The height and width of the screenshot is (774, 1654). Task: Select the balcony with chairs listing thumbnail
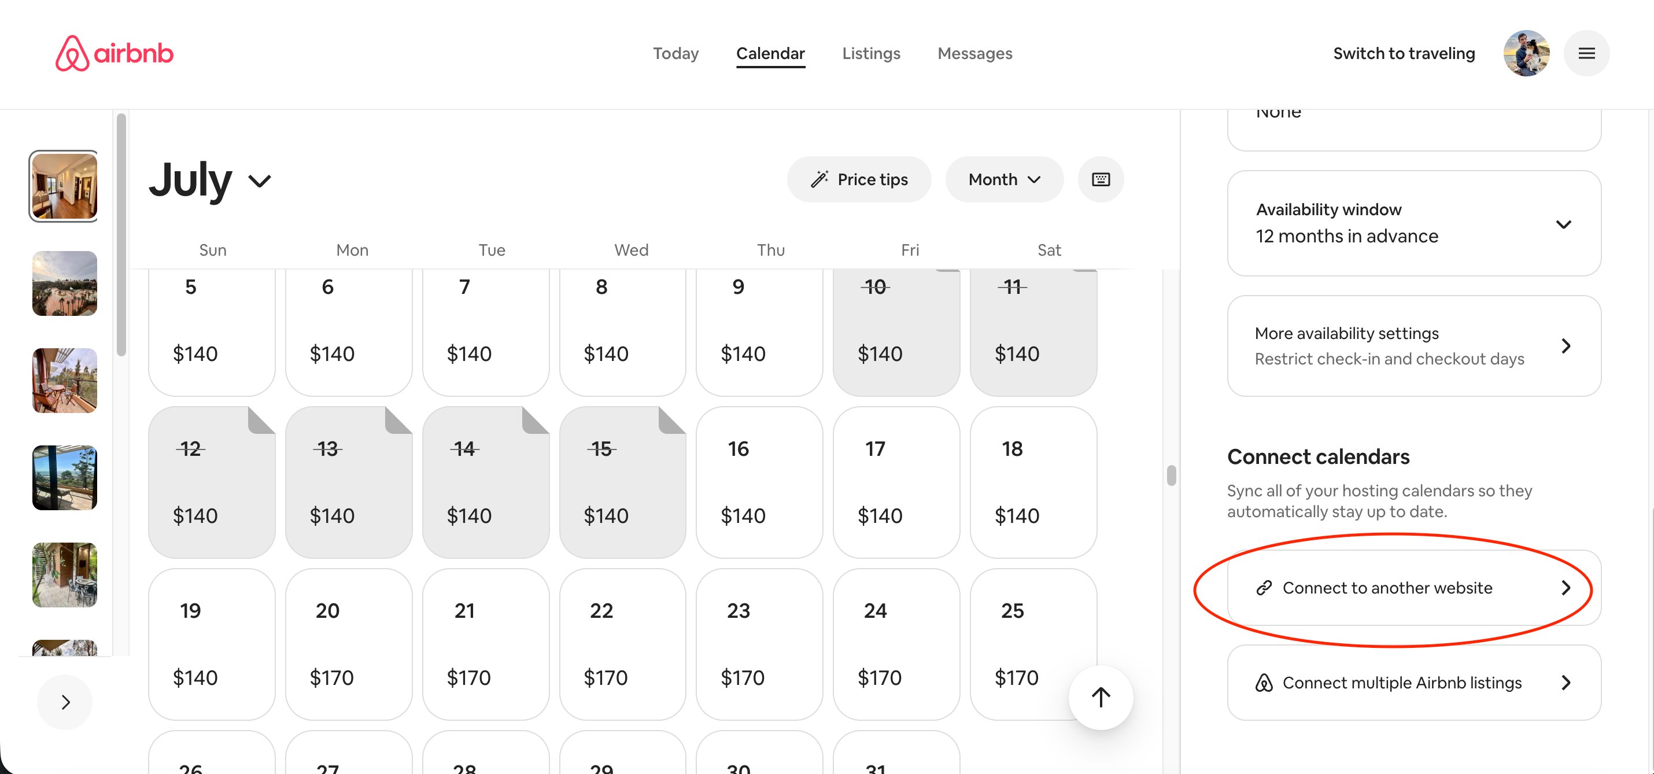pos(64,380)
